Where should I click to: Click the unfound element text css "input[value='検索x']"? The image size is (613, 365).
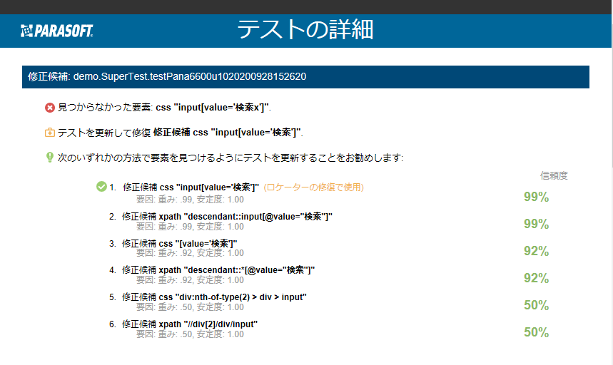tap(213, 108)
